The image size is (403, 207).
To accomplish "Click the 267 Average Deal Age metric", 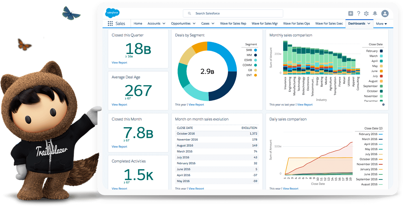I will (x=138, y=91).
